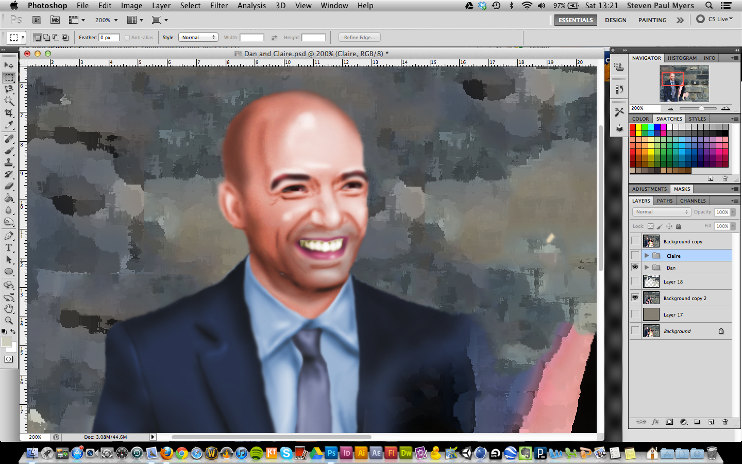The height and width of the screenshot is (464, 742).
Task: Switch to the Histogram tab
Action: coord(682,58)
